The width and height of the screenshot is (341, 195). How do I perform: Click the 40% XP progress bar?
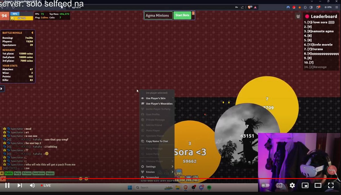pyautogui.click(x=22, y=14)
